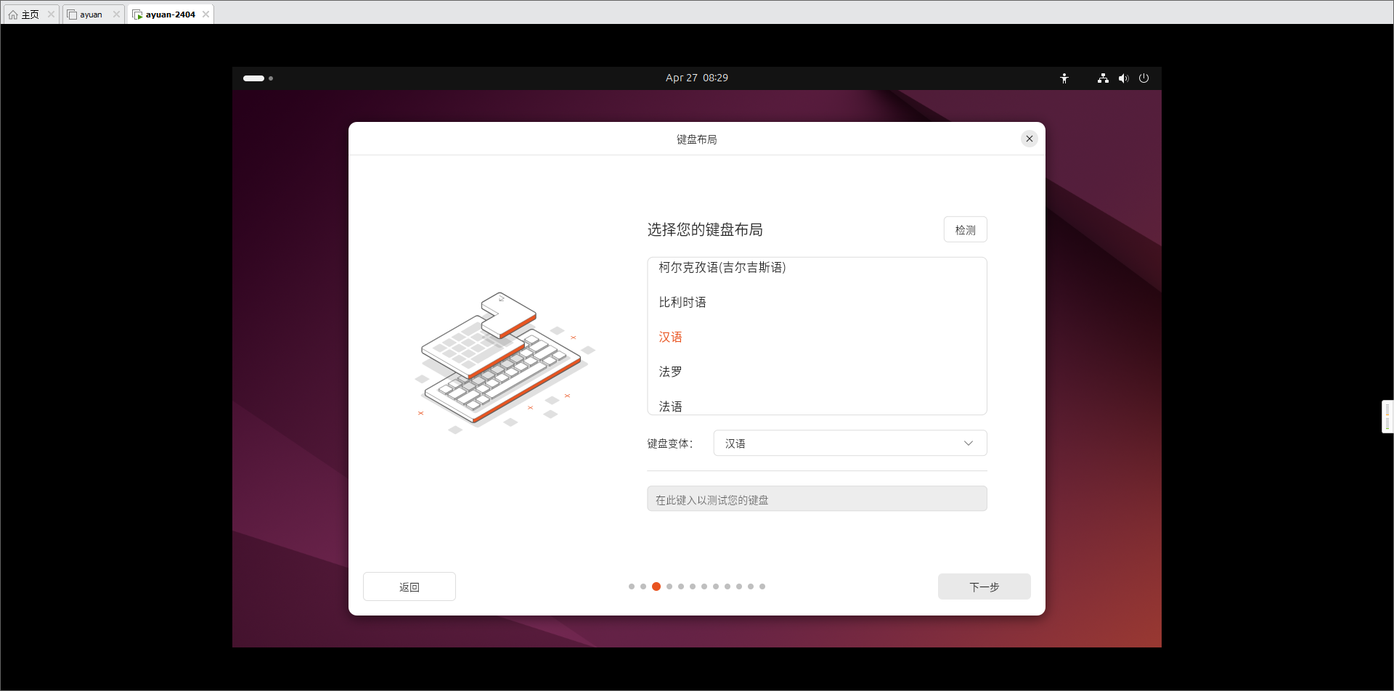
Task: Open the 键盘变体 variant dropdown
Action: coord(850,443)
